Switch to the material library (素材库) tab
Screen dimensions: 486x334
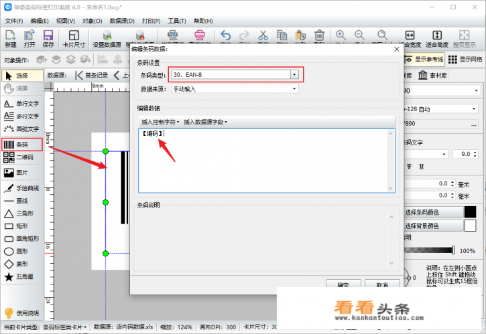[x=432, y=75]
